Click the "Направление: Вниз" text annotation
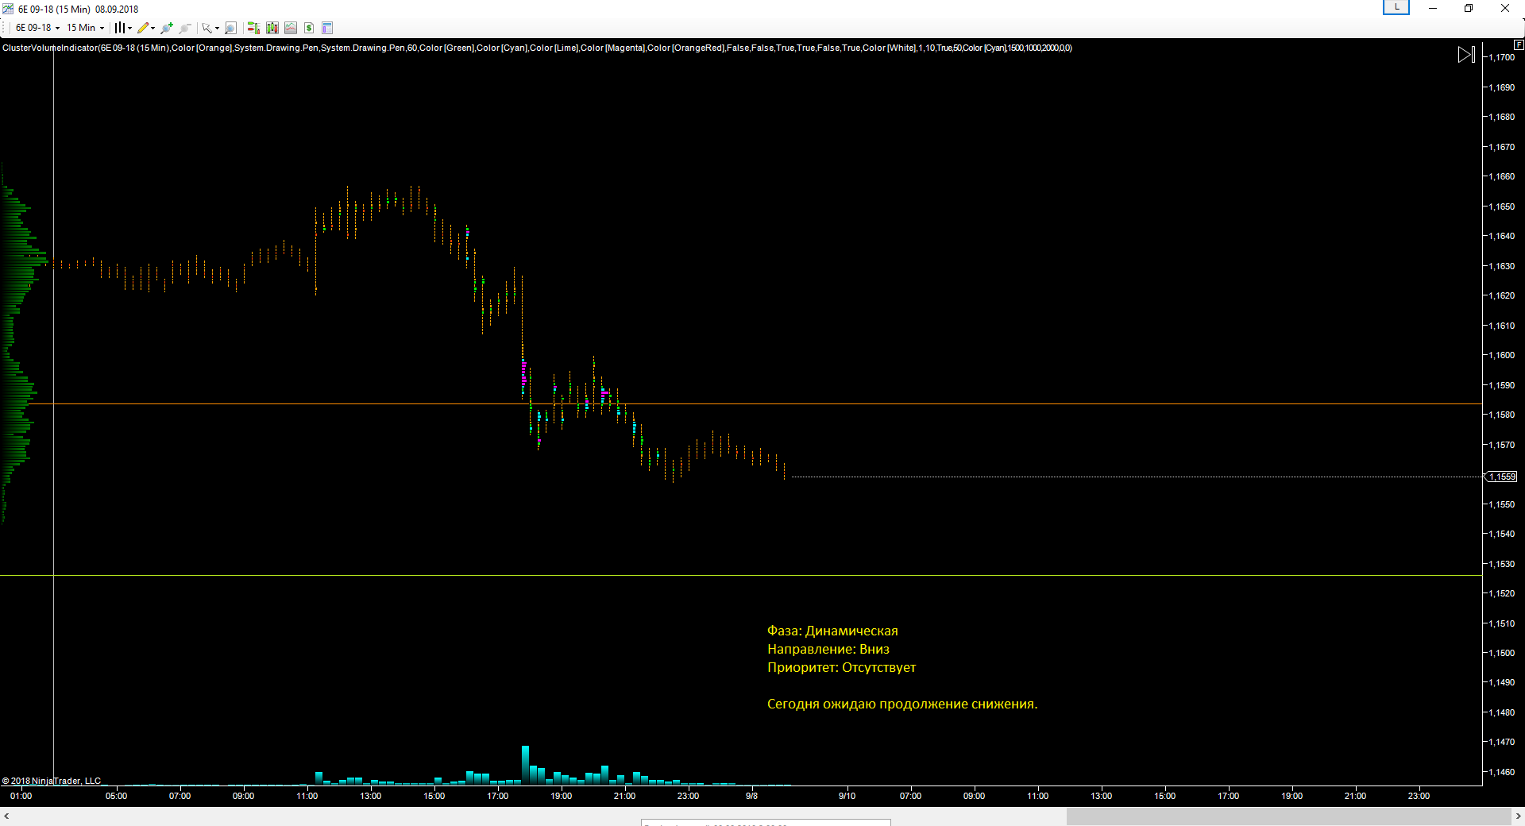 (x=828, y=649)
